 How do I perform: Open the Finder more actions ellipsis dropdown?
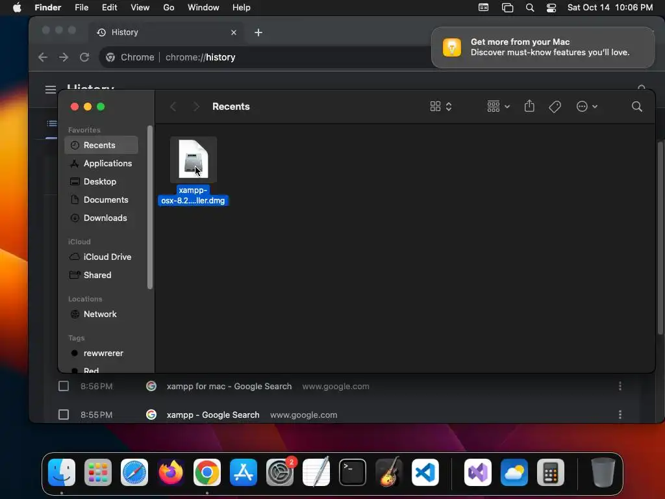[x=587, y=107]
